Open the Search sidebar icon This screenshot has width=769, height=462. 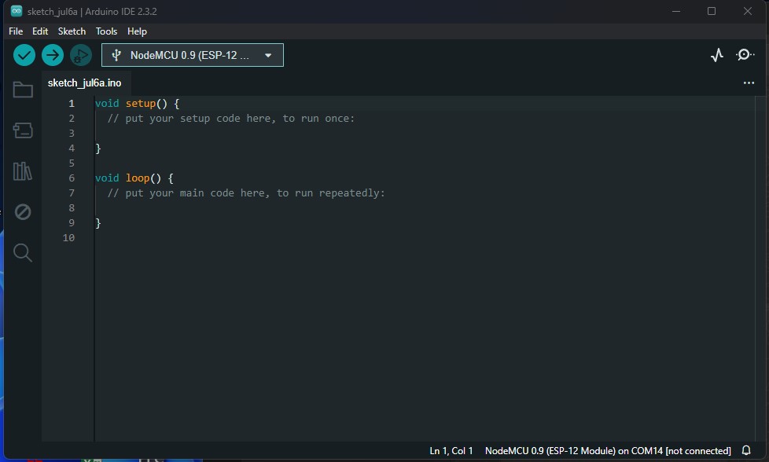[23, 252]
